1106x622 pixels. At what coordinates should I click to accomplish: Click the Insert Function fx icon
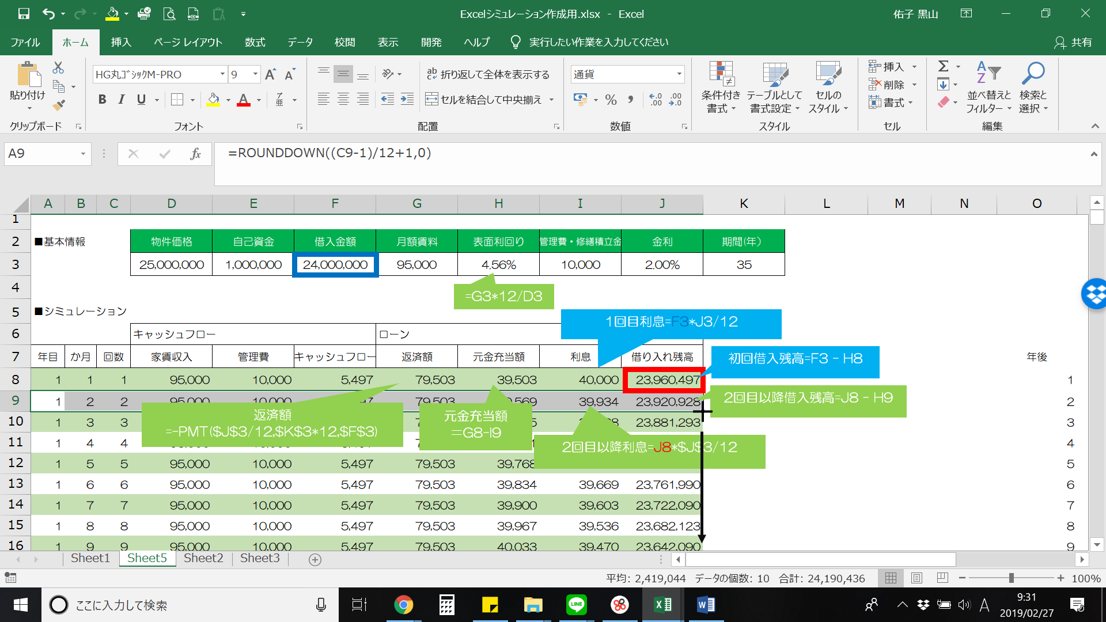(195, 154)
